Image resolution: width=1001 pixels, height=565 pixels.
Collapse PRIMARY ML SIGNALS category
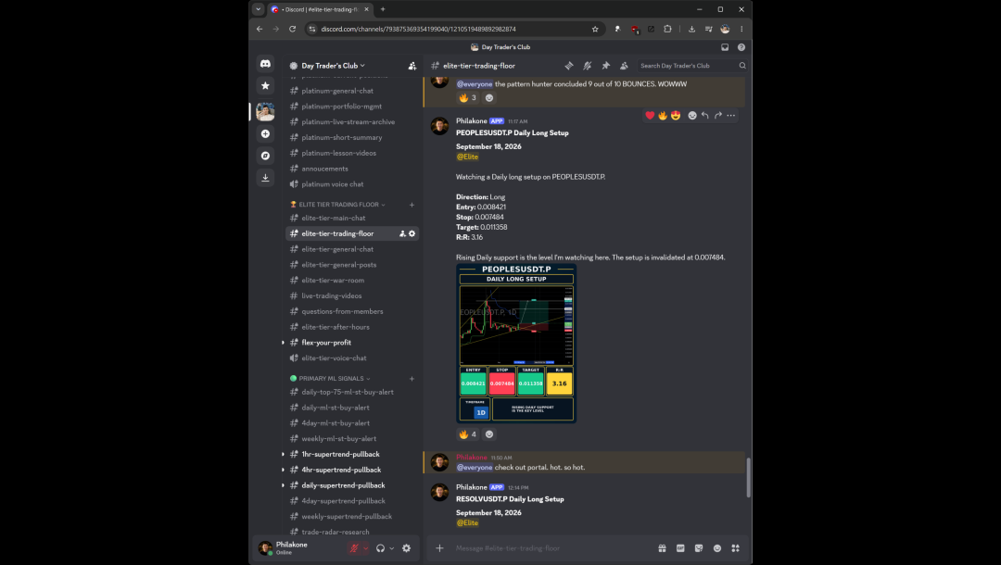(331, 379)
